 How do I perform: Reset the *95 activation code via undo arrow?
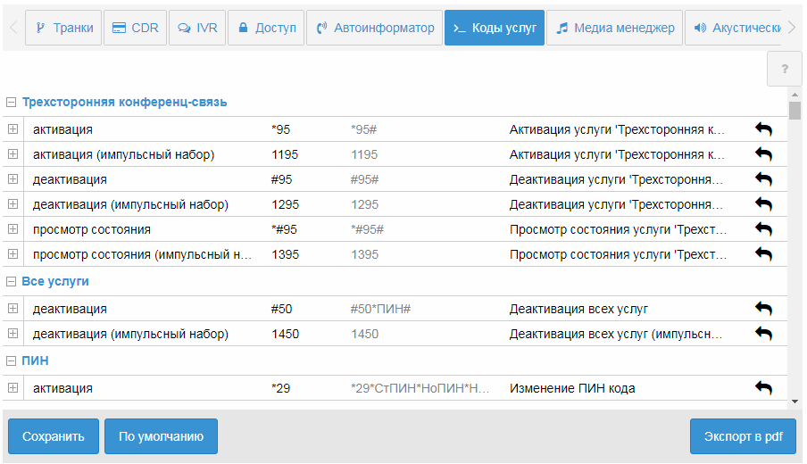pyautogui.click(x=763, y=129)
